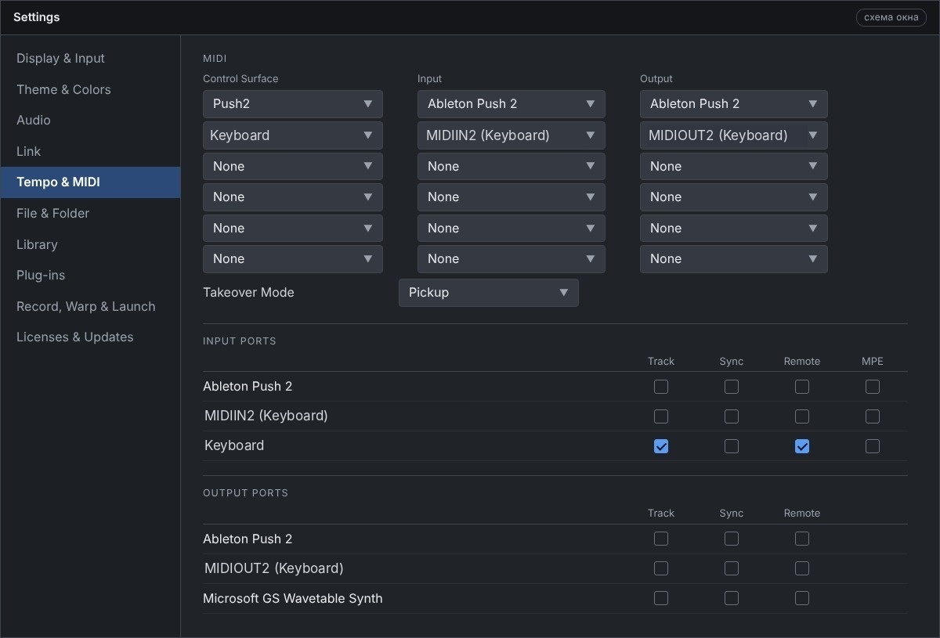Open the Keyboard control surface dropdown
Image resolution: width=940 pixels, height=638 pixels.
coord(292,135)
